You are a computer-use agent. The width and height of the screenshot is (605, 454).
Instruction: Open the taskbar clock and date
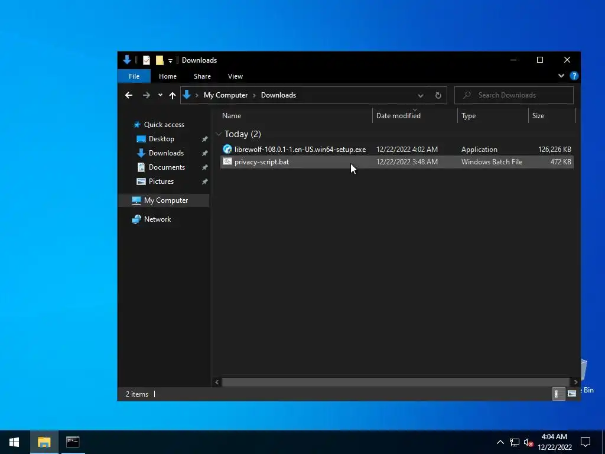[554, 442]
